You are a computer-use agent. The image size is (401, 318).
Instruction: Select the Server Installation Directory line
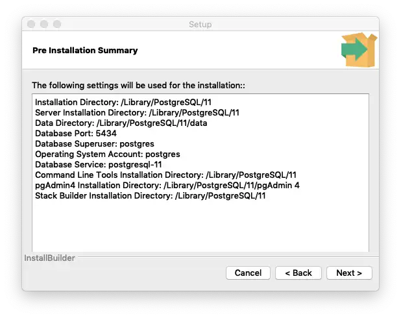138,112
